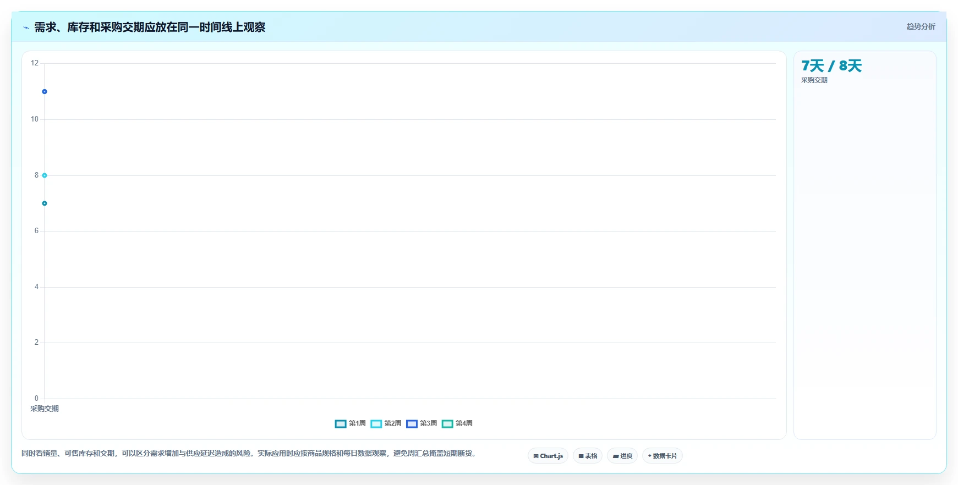Click the y-axis tick label 4
958x485 pixels.
36,287
